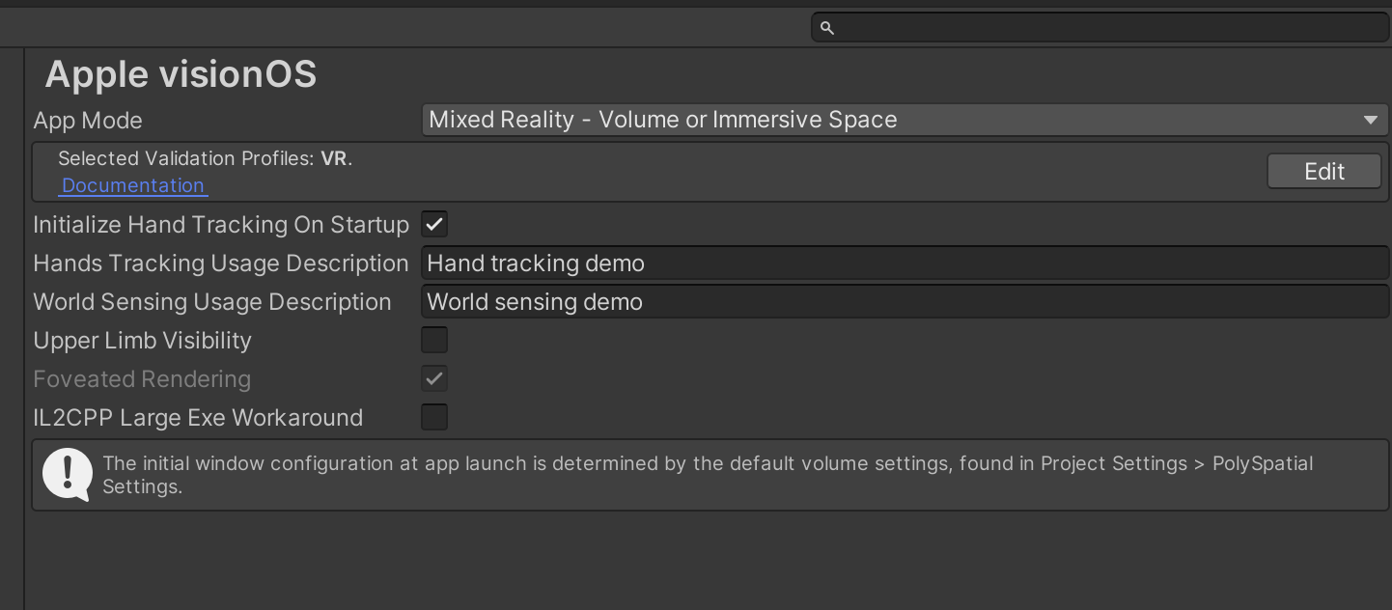Image resolution: width=1392 pixels, height=610 pixels.
Task: Click the magnifier icon in the search bar
Action: coord(826,28)
